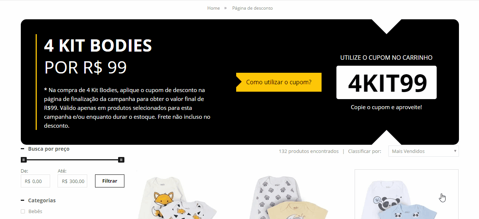479x219 pixels.
Task: Click the right price slider handle
Action: 121,160
